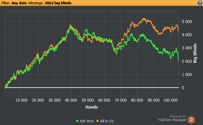This screenshot has width=203, height=125.
Task: Click the blue help question mark icon
Action: (200, 3)
